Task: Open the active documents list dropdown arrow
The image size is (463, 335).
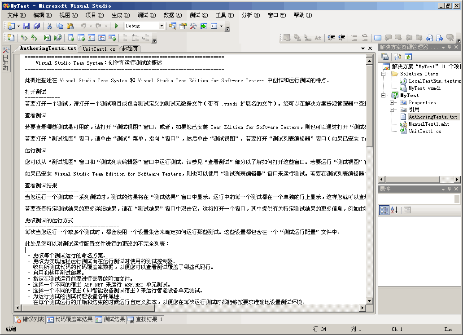Action: pos(363,48)
